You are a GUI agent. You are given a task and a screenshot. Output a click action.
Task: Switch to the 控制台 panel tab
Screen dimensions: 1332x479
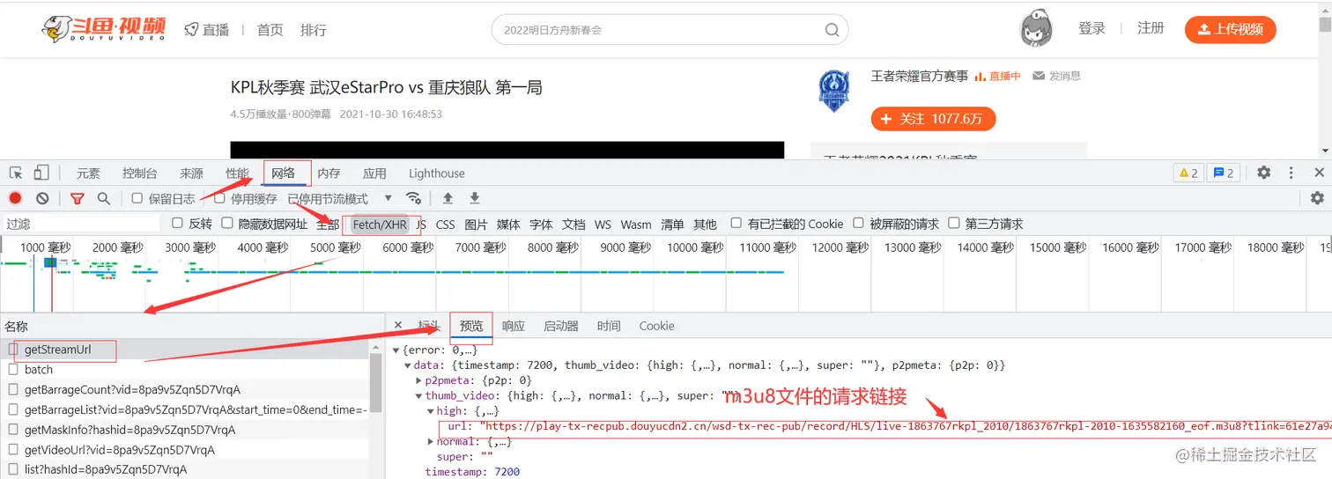(140, 173)
